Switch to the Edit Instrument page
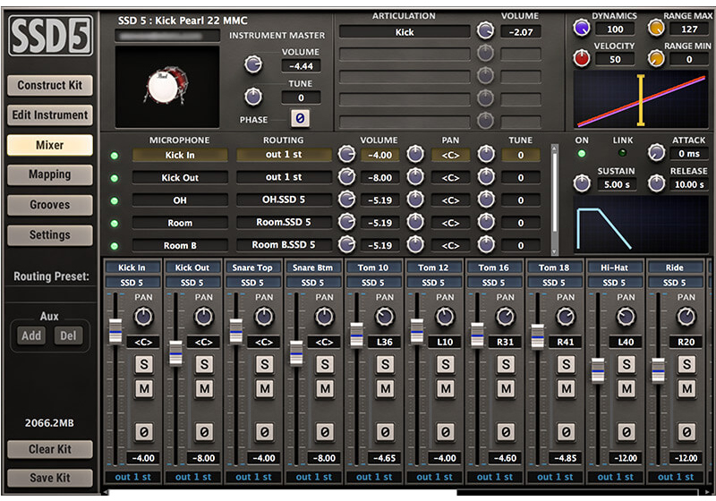Screen dimensions: 716x501 50,115
